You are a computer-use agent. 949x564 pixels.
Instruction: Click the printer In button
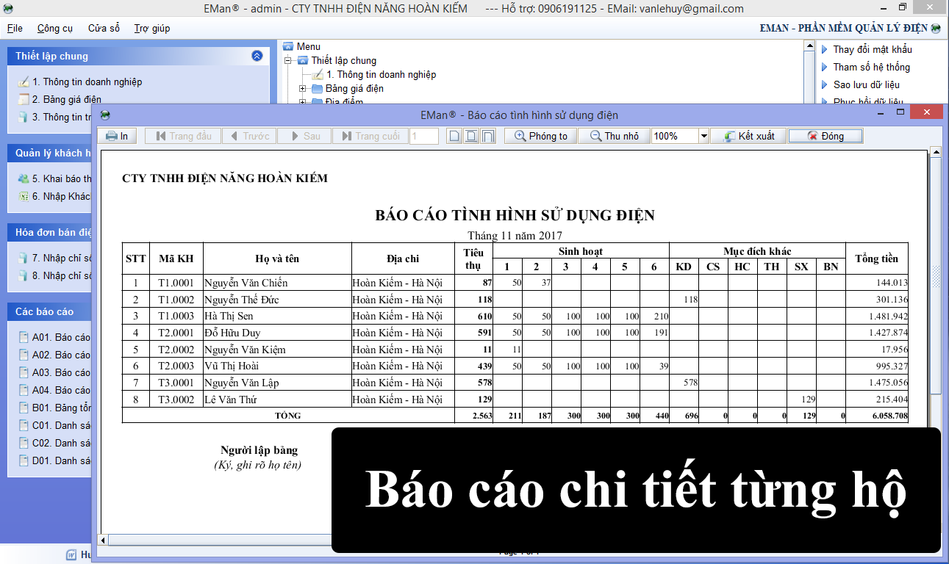(118, 136)
